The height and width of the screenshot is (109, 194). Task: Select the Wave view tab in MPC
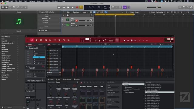tap(54, 44)
